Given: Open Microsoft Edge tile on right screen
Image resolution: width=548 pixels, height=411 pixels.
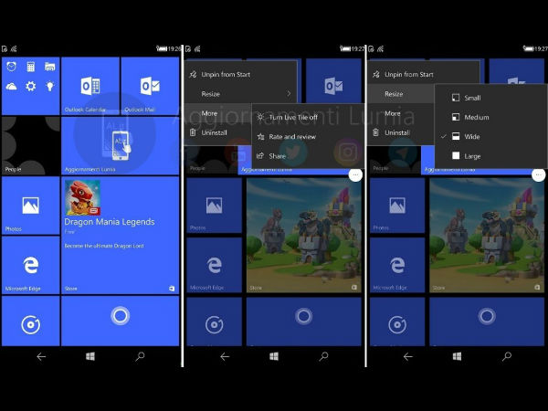Looking at the screenshot, I should [397, 265].
